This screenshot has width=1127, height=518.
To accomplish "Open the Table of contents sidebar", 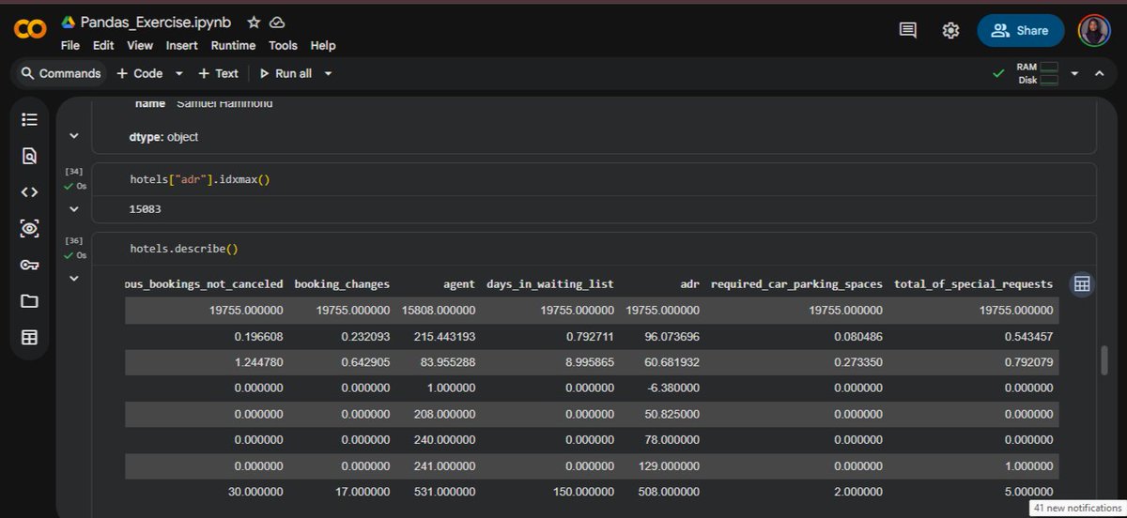I will pos(29,120).
